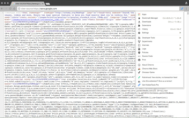The width and height of the screenshot is (189, 118).
Task: Click Ctrl+Shift+O bookmark shortcut text
Action: tap(172, 18)
